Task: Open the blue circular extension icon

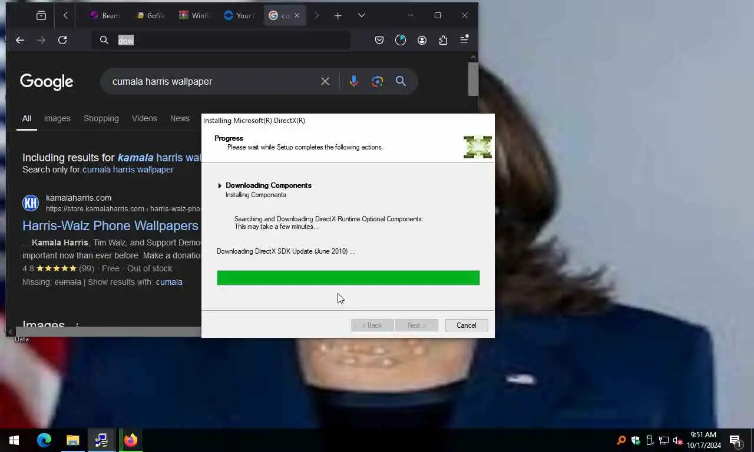Action: tap(401, 40)
